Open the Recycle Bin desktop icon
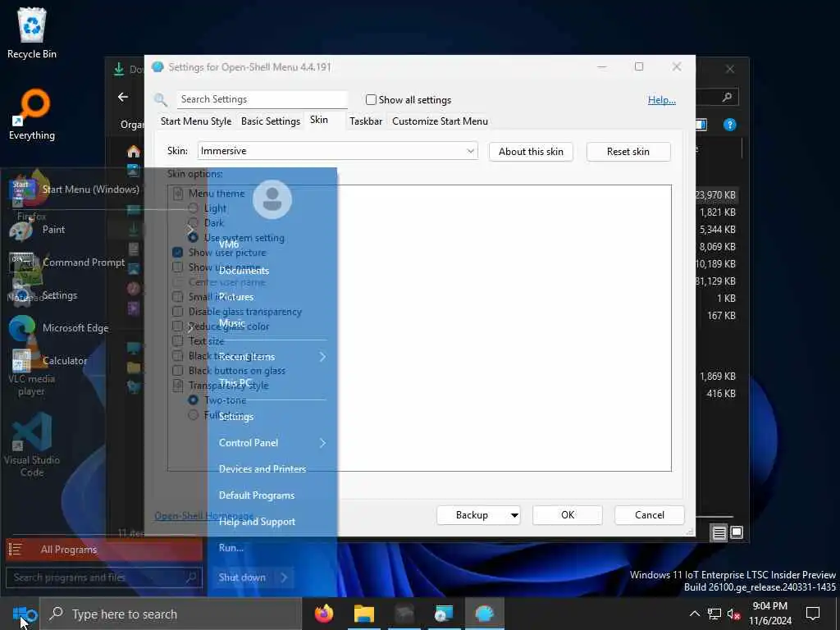840x630 pixels. click(x=32, y=33)
